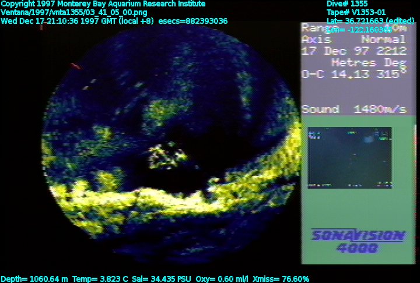Select the 17 Dec 97 2212 sonar date
This screenshot has height=283, width=420.
click(x=354, y=51)
